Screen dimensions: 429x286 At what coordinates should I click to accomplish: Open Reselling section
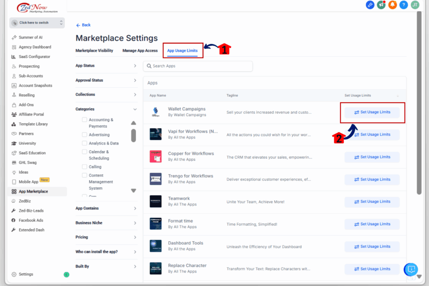click(x=26, y=95)
